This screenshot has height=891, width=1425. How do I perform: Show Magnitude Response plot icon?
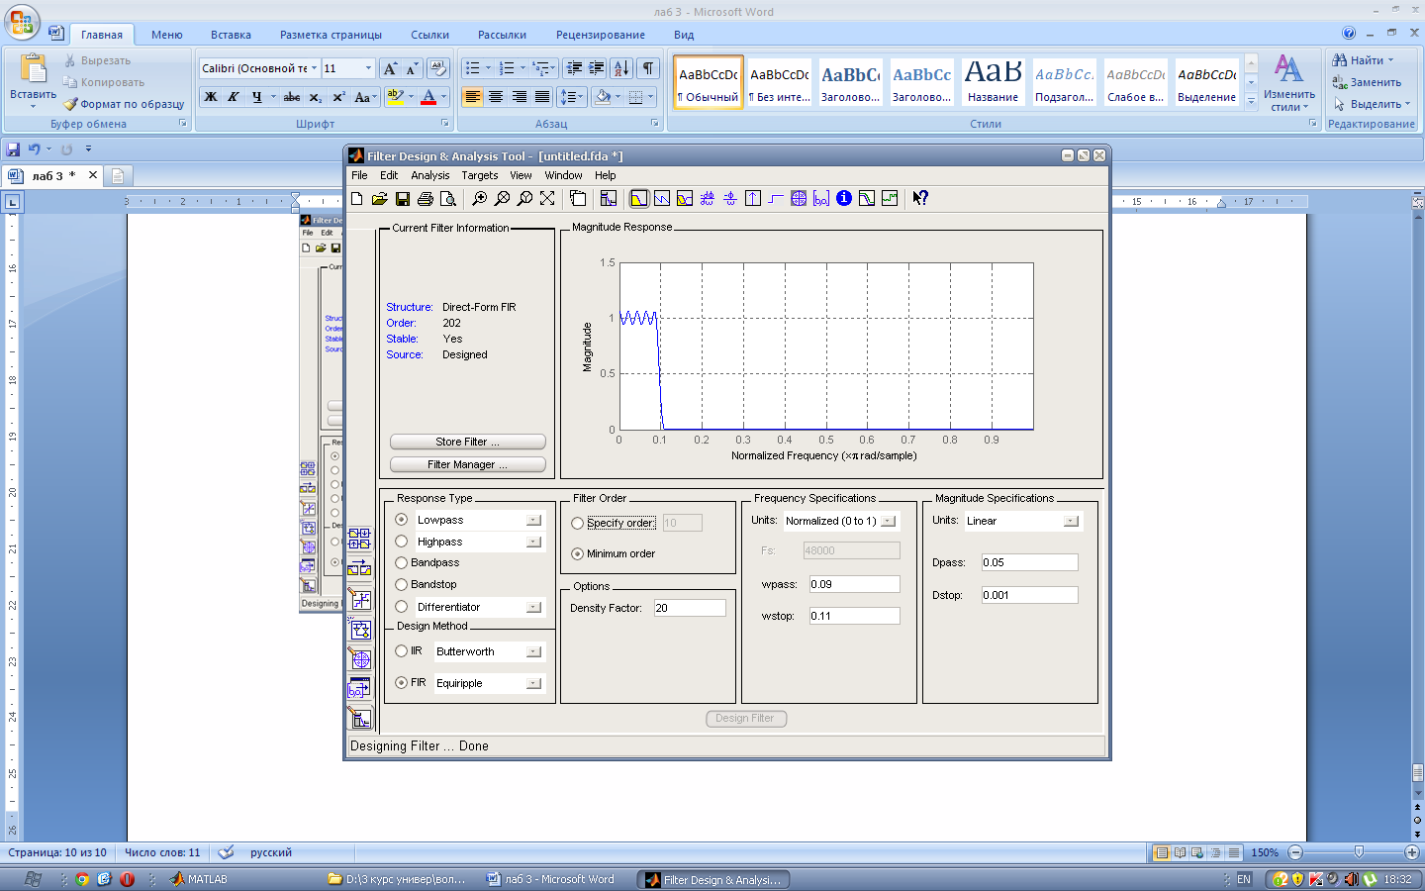click(x=639, y=198)
